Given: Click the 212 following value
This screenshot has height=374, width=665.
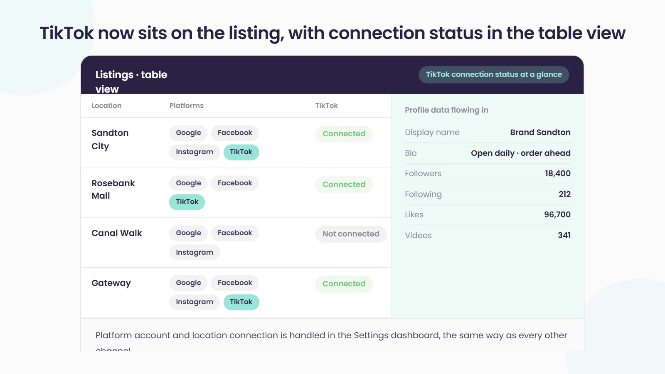Looking at the screenshot, I should click(564, 194).
